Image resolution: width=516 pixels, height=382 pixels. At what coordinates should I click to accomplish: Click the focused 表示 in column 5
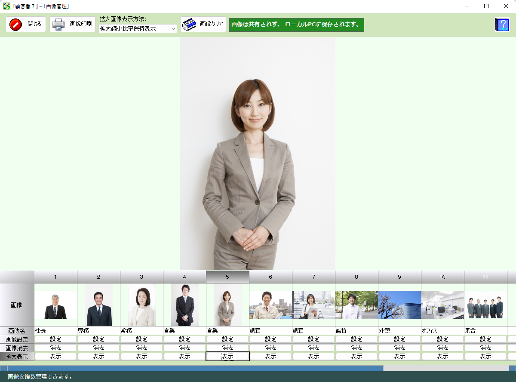click(x=227, y=356)
